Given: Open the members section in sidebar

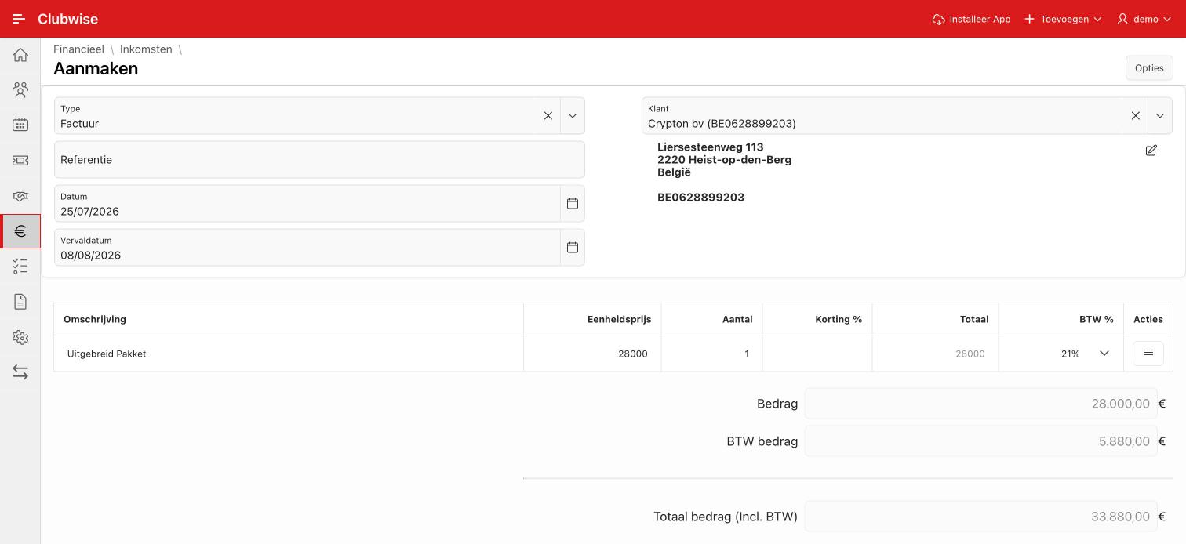Looking at the screenshot, I should click(x=20, y=90).
